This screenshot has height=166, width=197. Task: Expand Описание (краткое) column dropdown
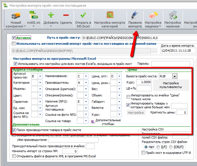point(86,89)
